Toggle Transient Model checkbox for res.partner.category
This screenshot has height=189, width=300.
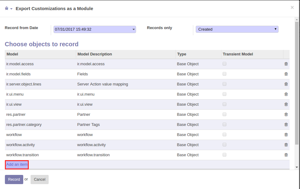tap(224, 124)
